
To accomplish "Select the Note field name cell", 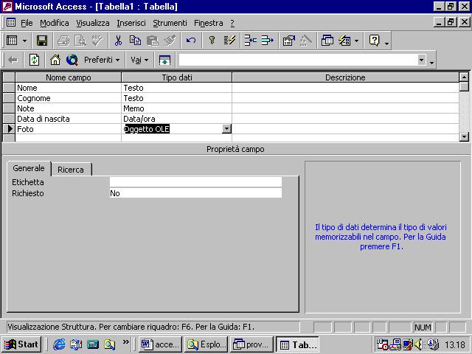I will 68,108.
